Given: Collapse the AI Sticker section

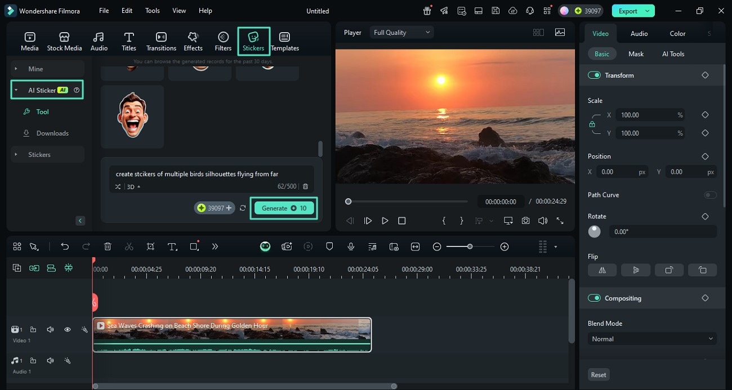Looking at the screenshot, I should tap(16, 90).
